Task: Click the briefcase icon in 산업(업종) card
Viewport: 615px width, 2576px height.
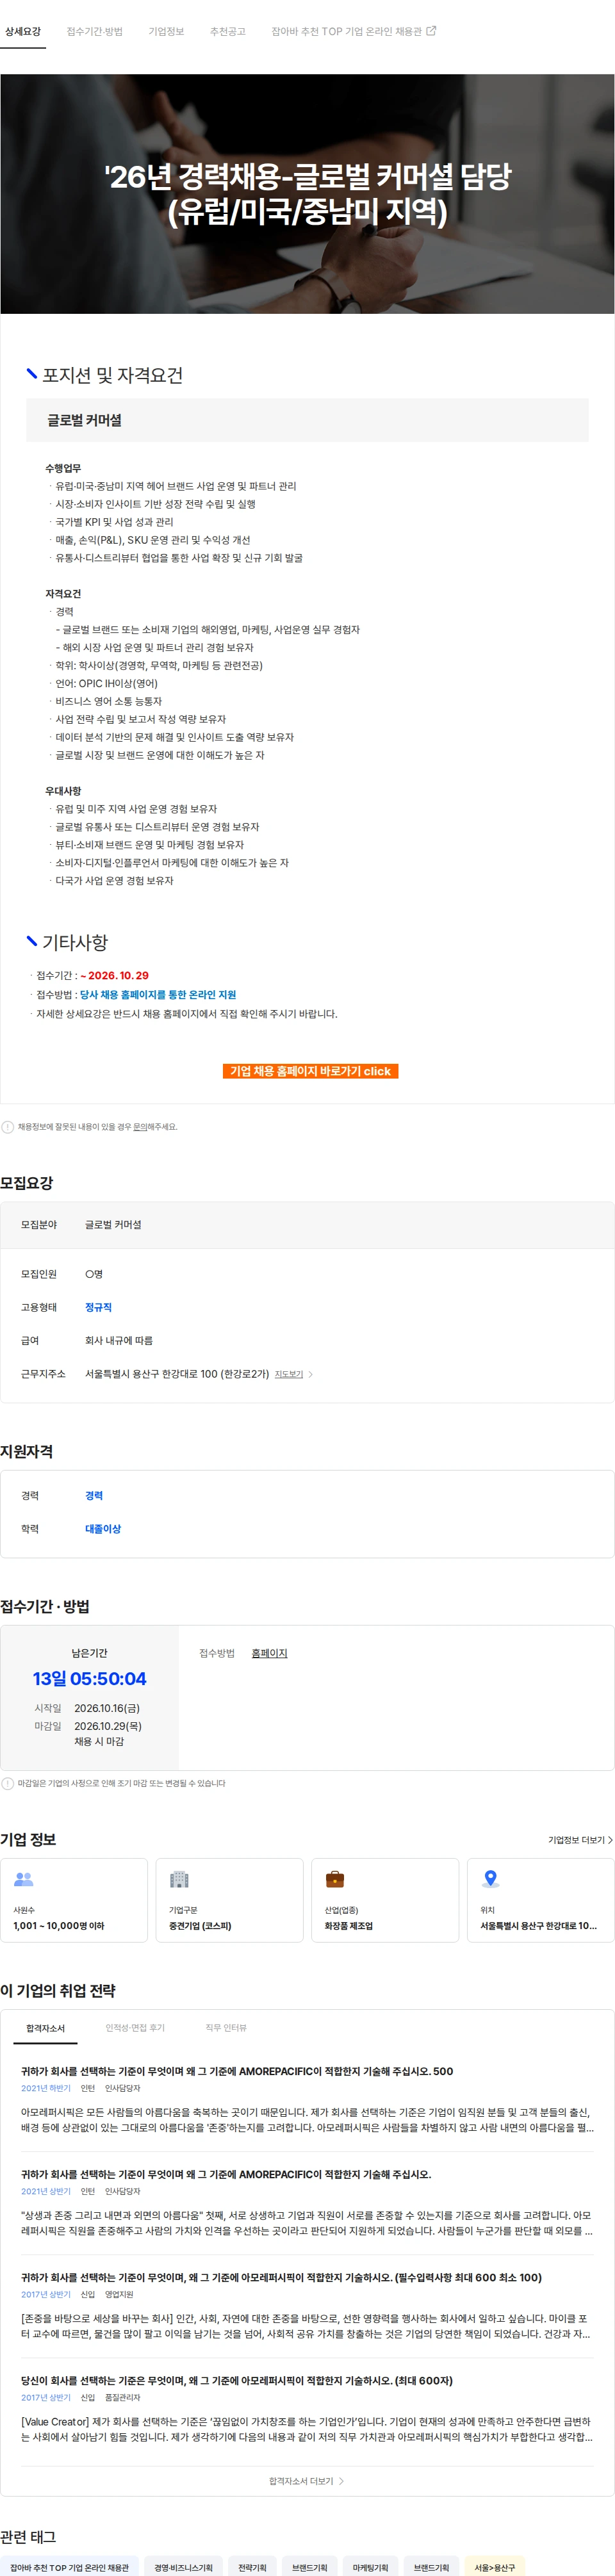Action: click(335, 1879)
